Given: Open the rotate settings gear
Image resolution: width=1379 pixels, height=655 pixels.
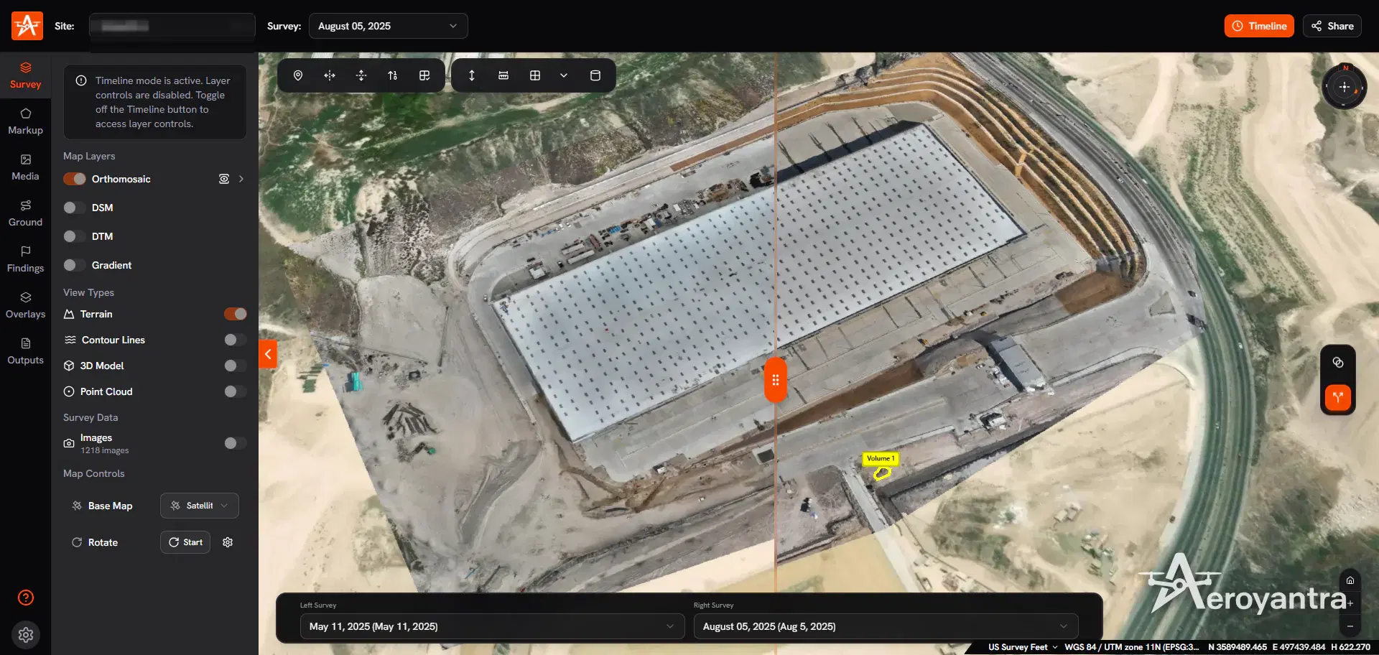Looking at the screenshot, I should 228,542.
